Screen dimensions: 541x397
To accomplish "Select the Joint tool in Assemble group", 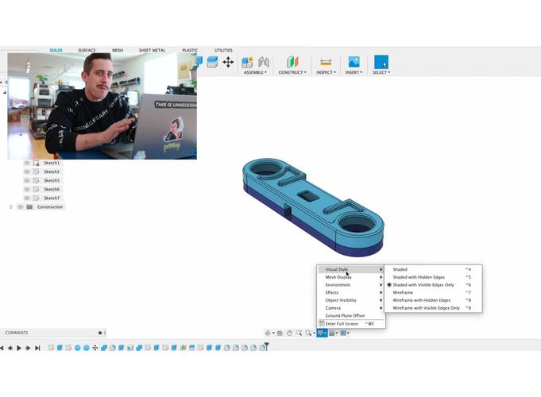I will (x=264, y=63).
